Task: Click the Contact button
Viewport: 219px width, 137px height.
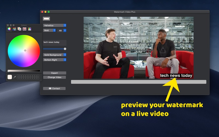Action: click(x=54, y=89)
